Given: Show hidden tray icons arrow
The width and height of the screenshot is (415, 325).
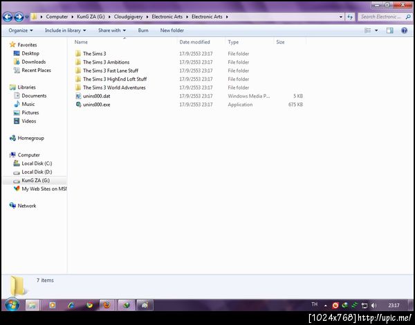Looking at the screenshot, I should (326, 306).
